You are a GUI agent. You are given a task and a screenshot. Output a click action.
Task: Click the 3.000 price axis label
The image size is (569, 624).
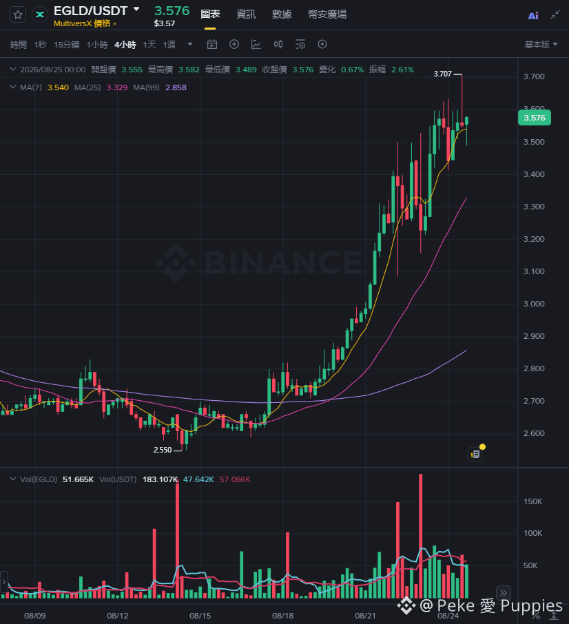[534, 304]
